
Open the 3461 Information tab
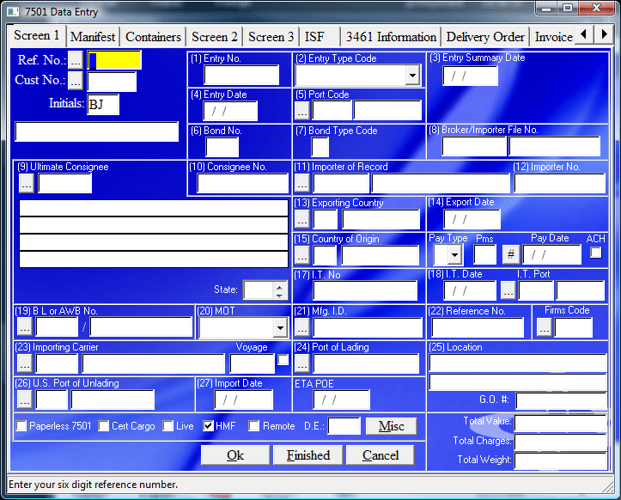click(391, 37)
